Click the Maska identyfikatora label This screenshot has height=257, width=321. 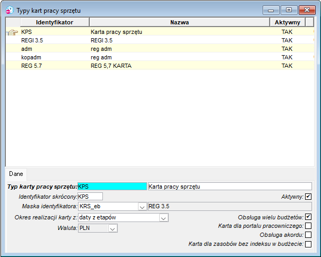pos(49,206)
